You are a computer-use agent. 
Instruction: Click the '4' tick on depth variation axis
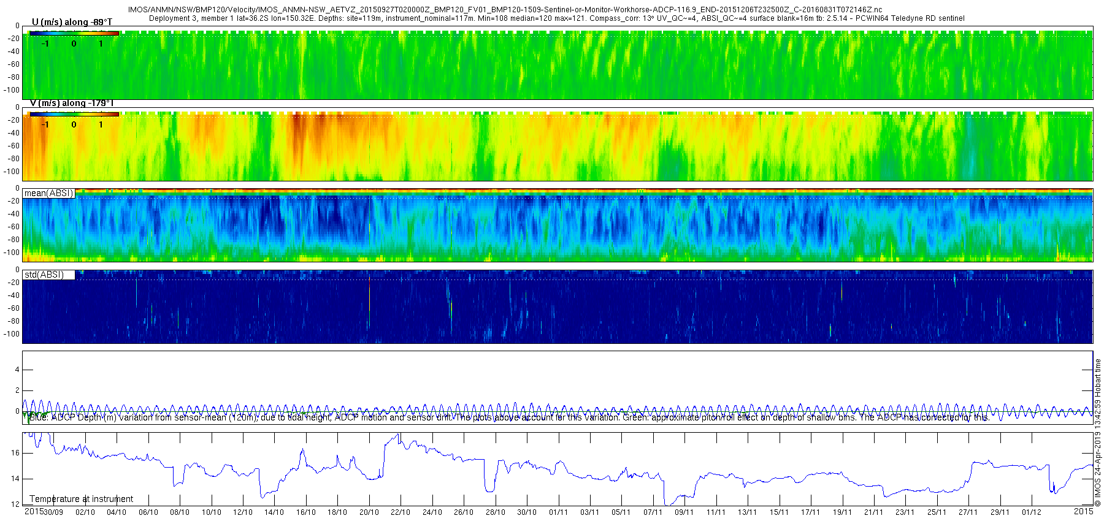pos(17,370)
